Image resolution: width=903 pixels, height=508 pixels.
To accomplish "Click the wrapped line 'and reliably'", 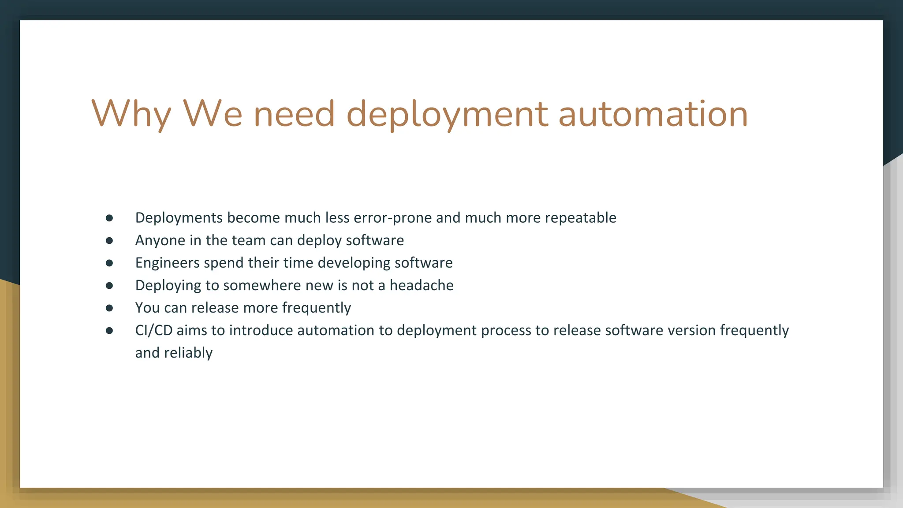I will pyautogui.click(x=174, y=353).
